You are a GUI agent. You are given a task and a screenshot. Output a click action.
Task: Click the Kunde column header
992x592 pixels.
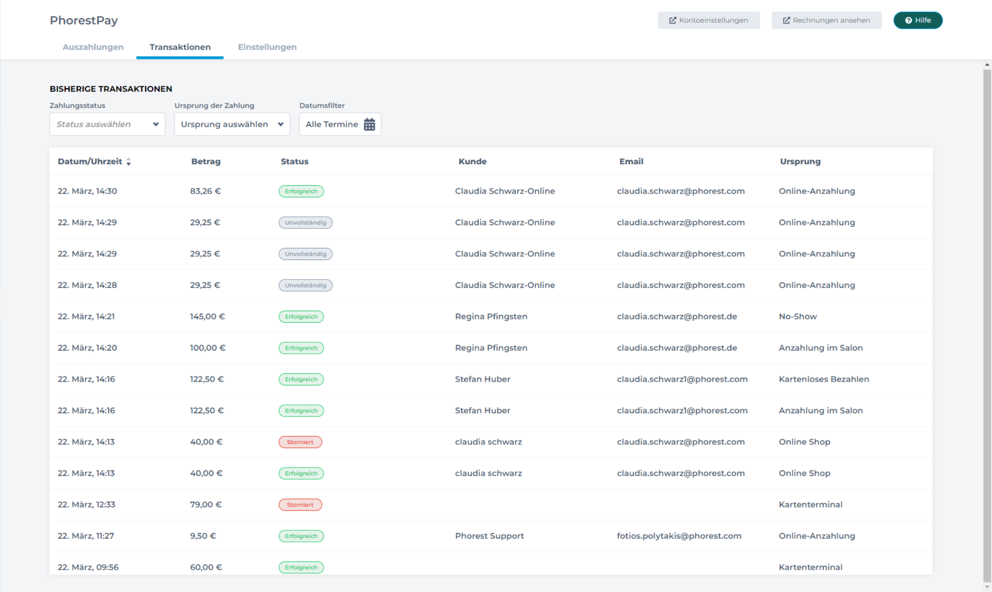[x=472, y=162]
